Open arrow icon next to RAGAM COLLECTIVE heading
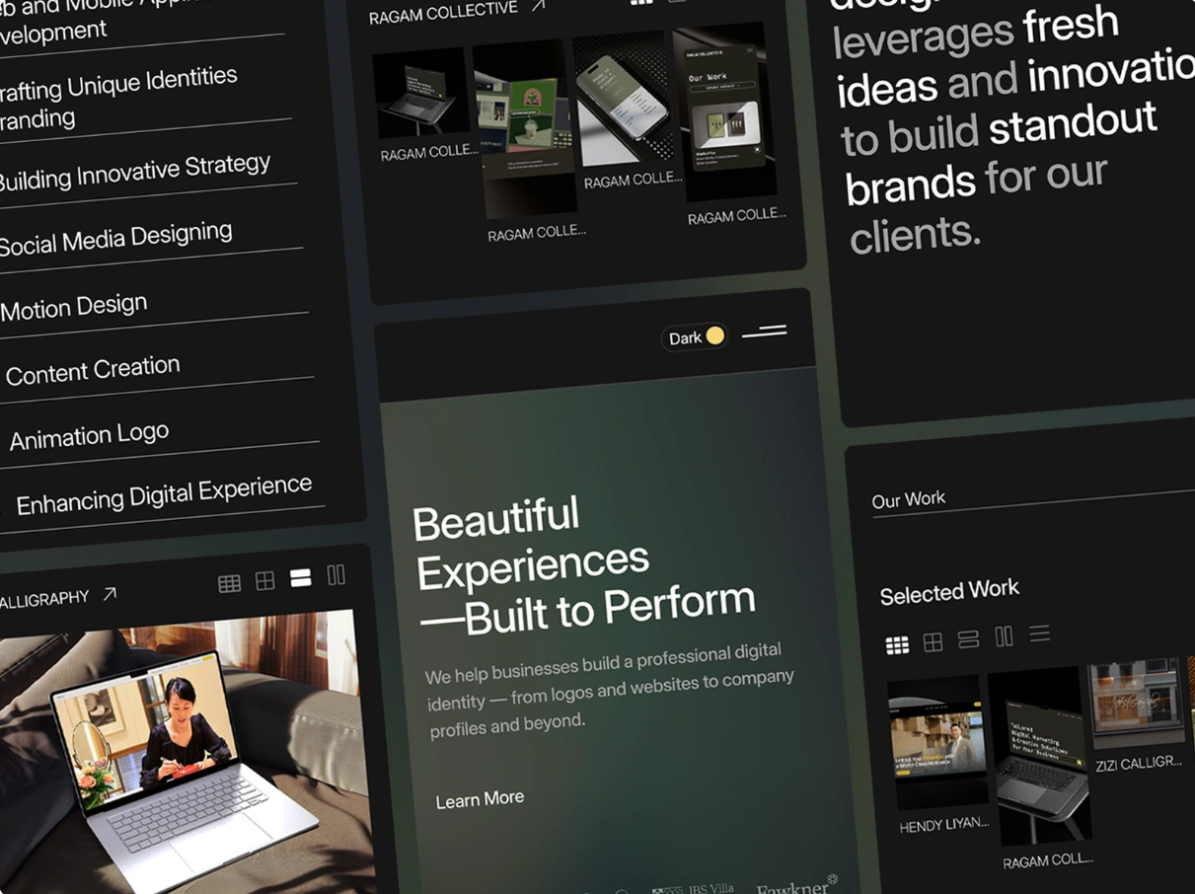Viewport: 1195px width, 894px height. click(x=539, y=5)
